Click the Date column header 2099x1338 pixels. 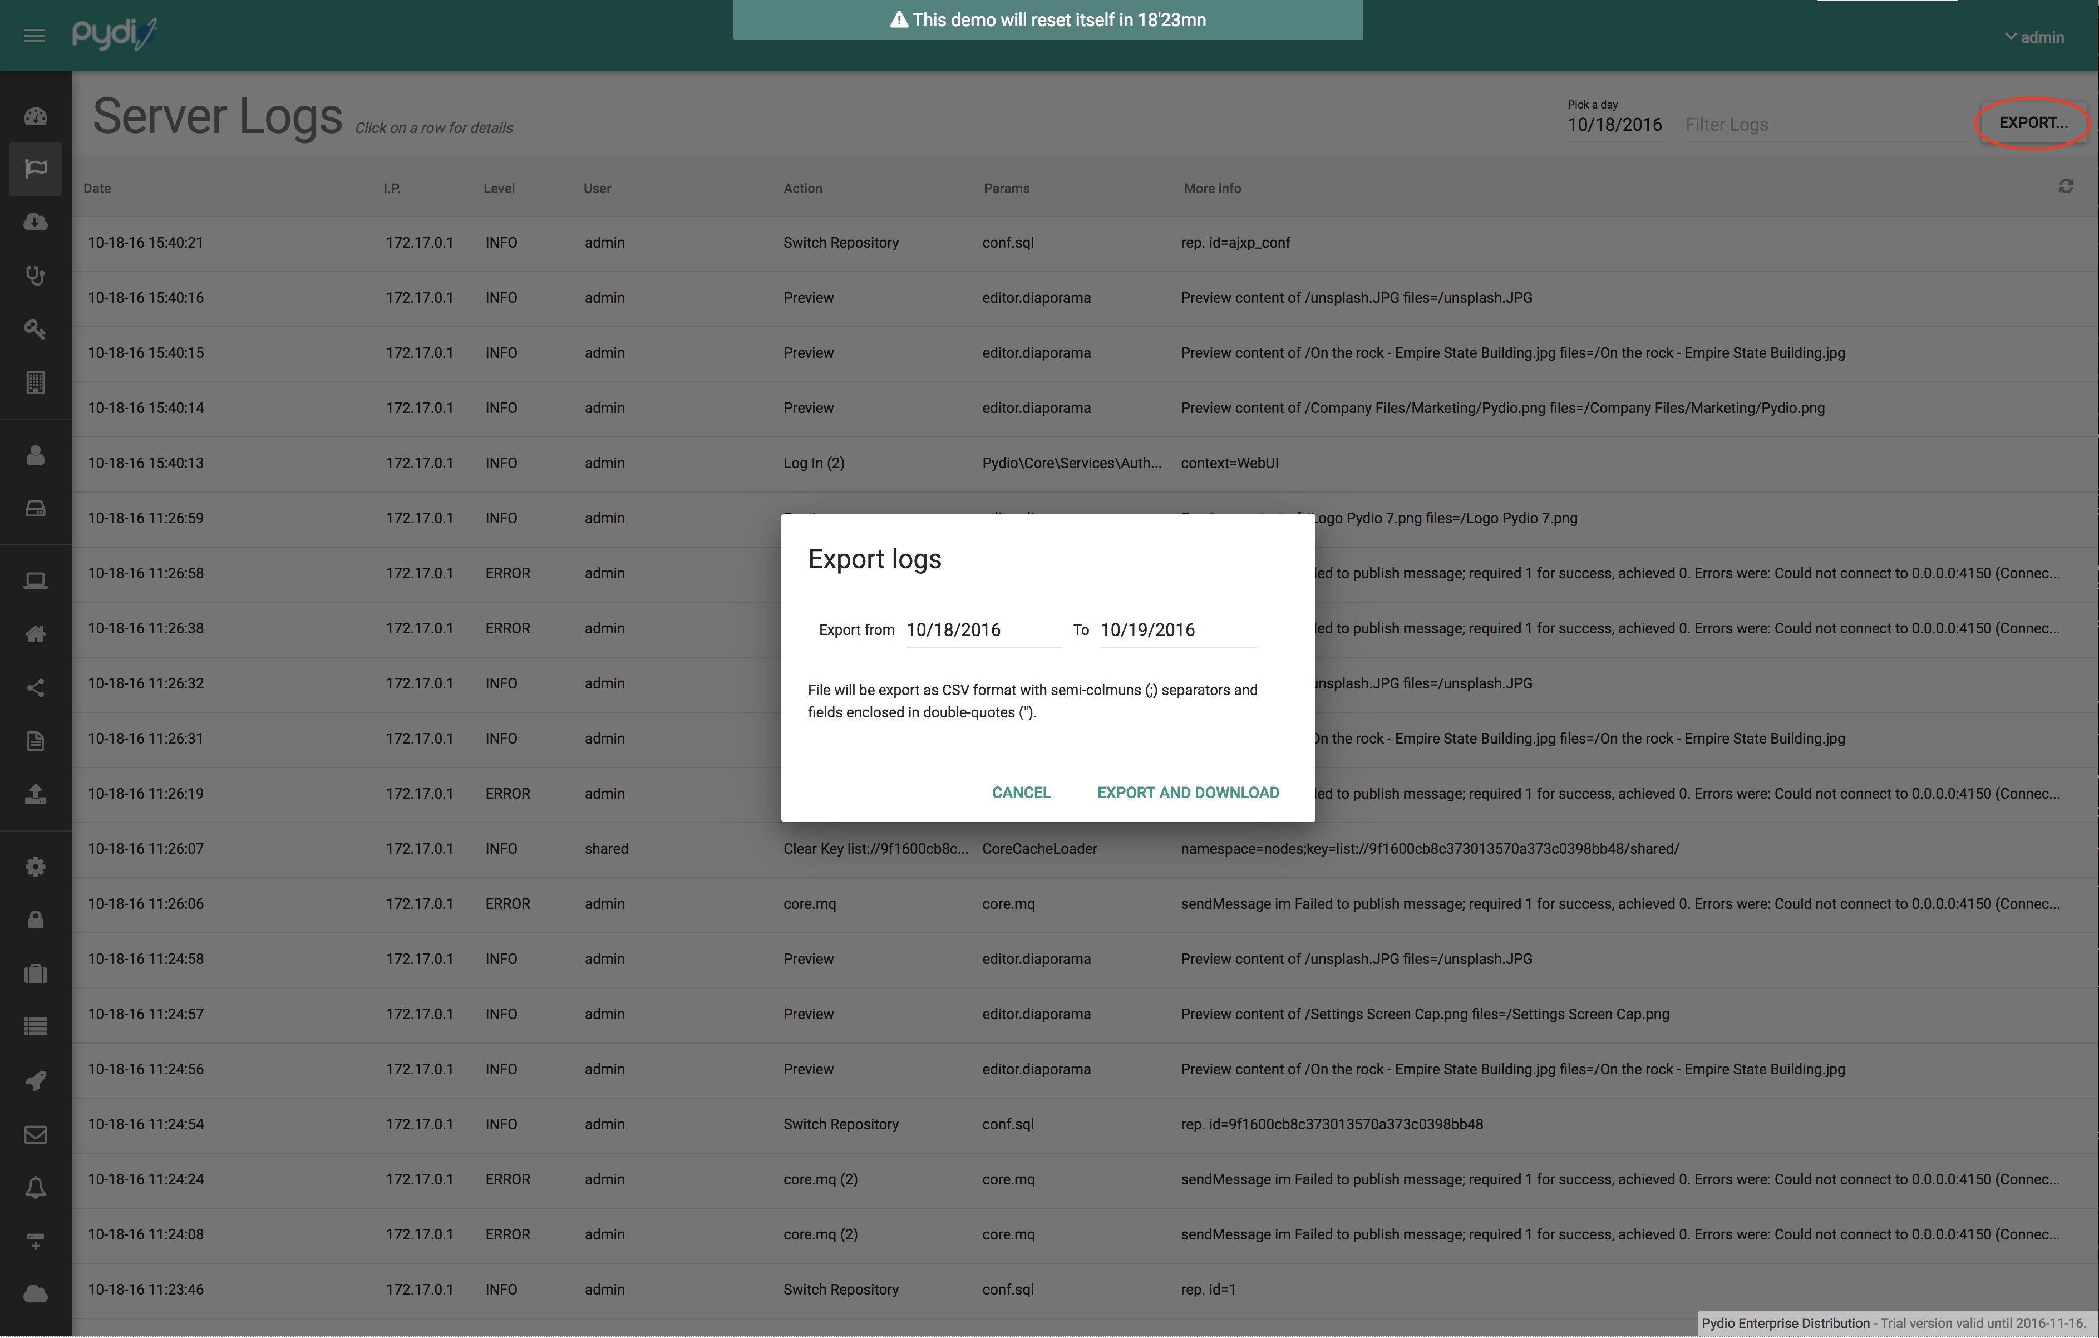tap(97, 188)
